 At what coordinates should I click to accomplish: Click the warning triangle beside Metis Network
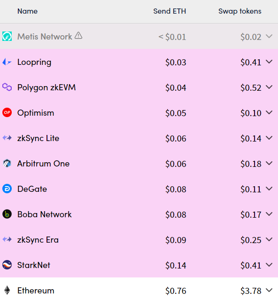coord(78,36)
